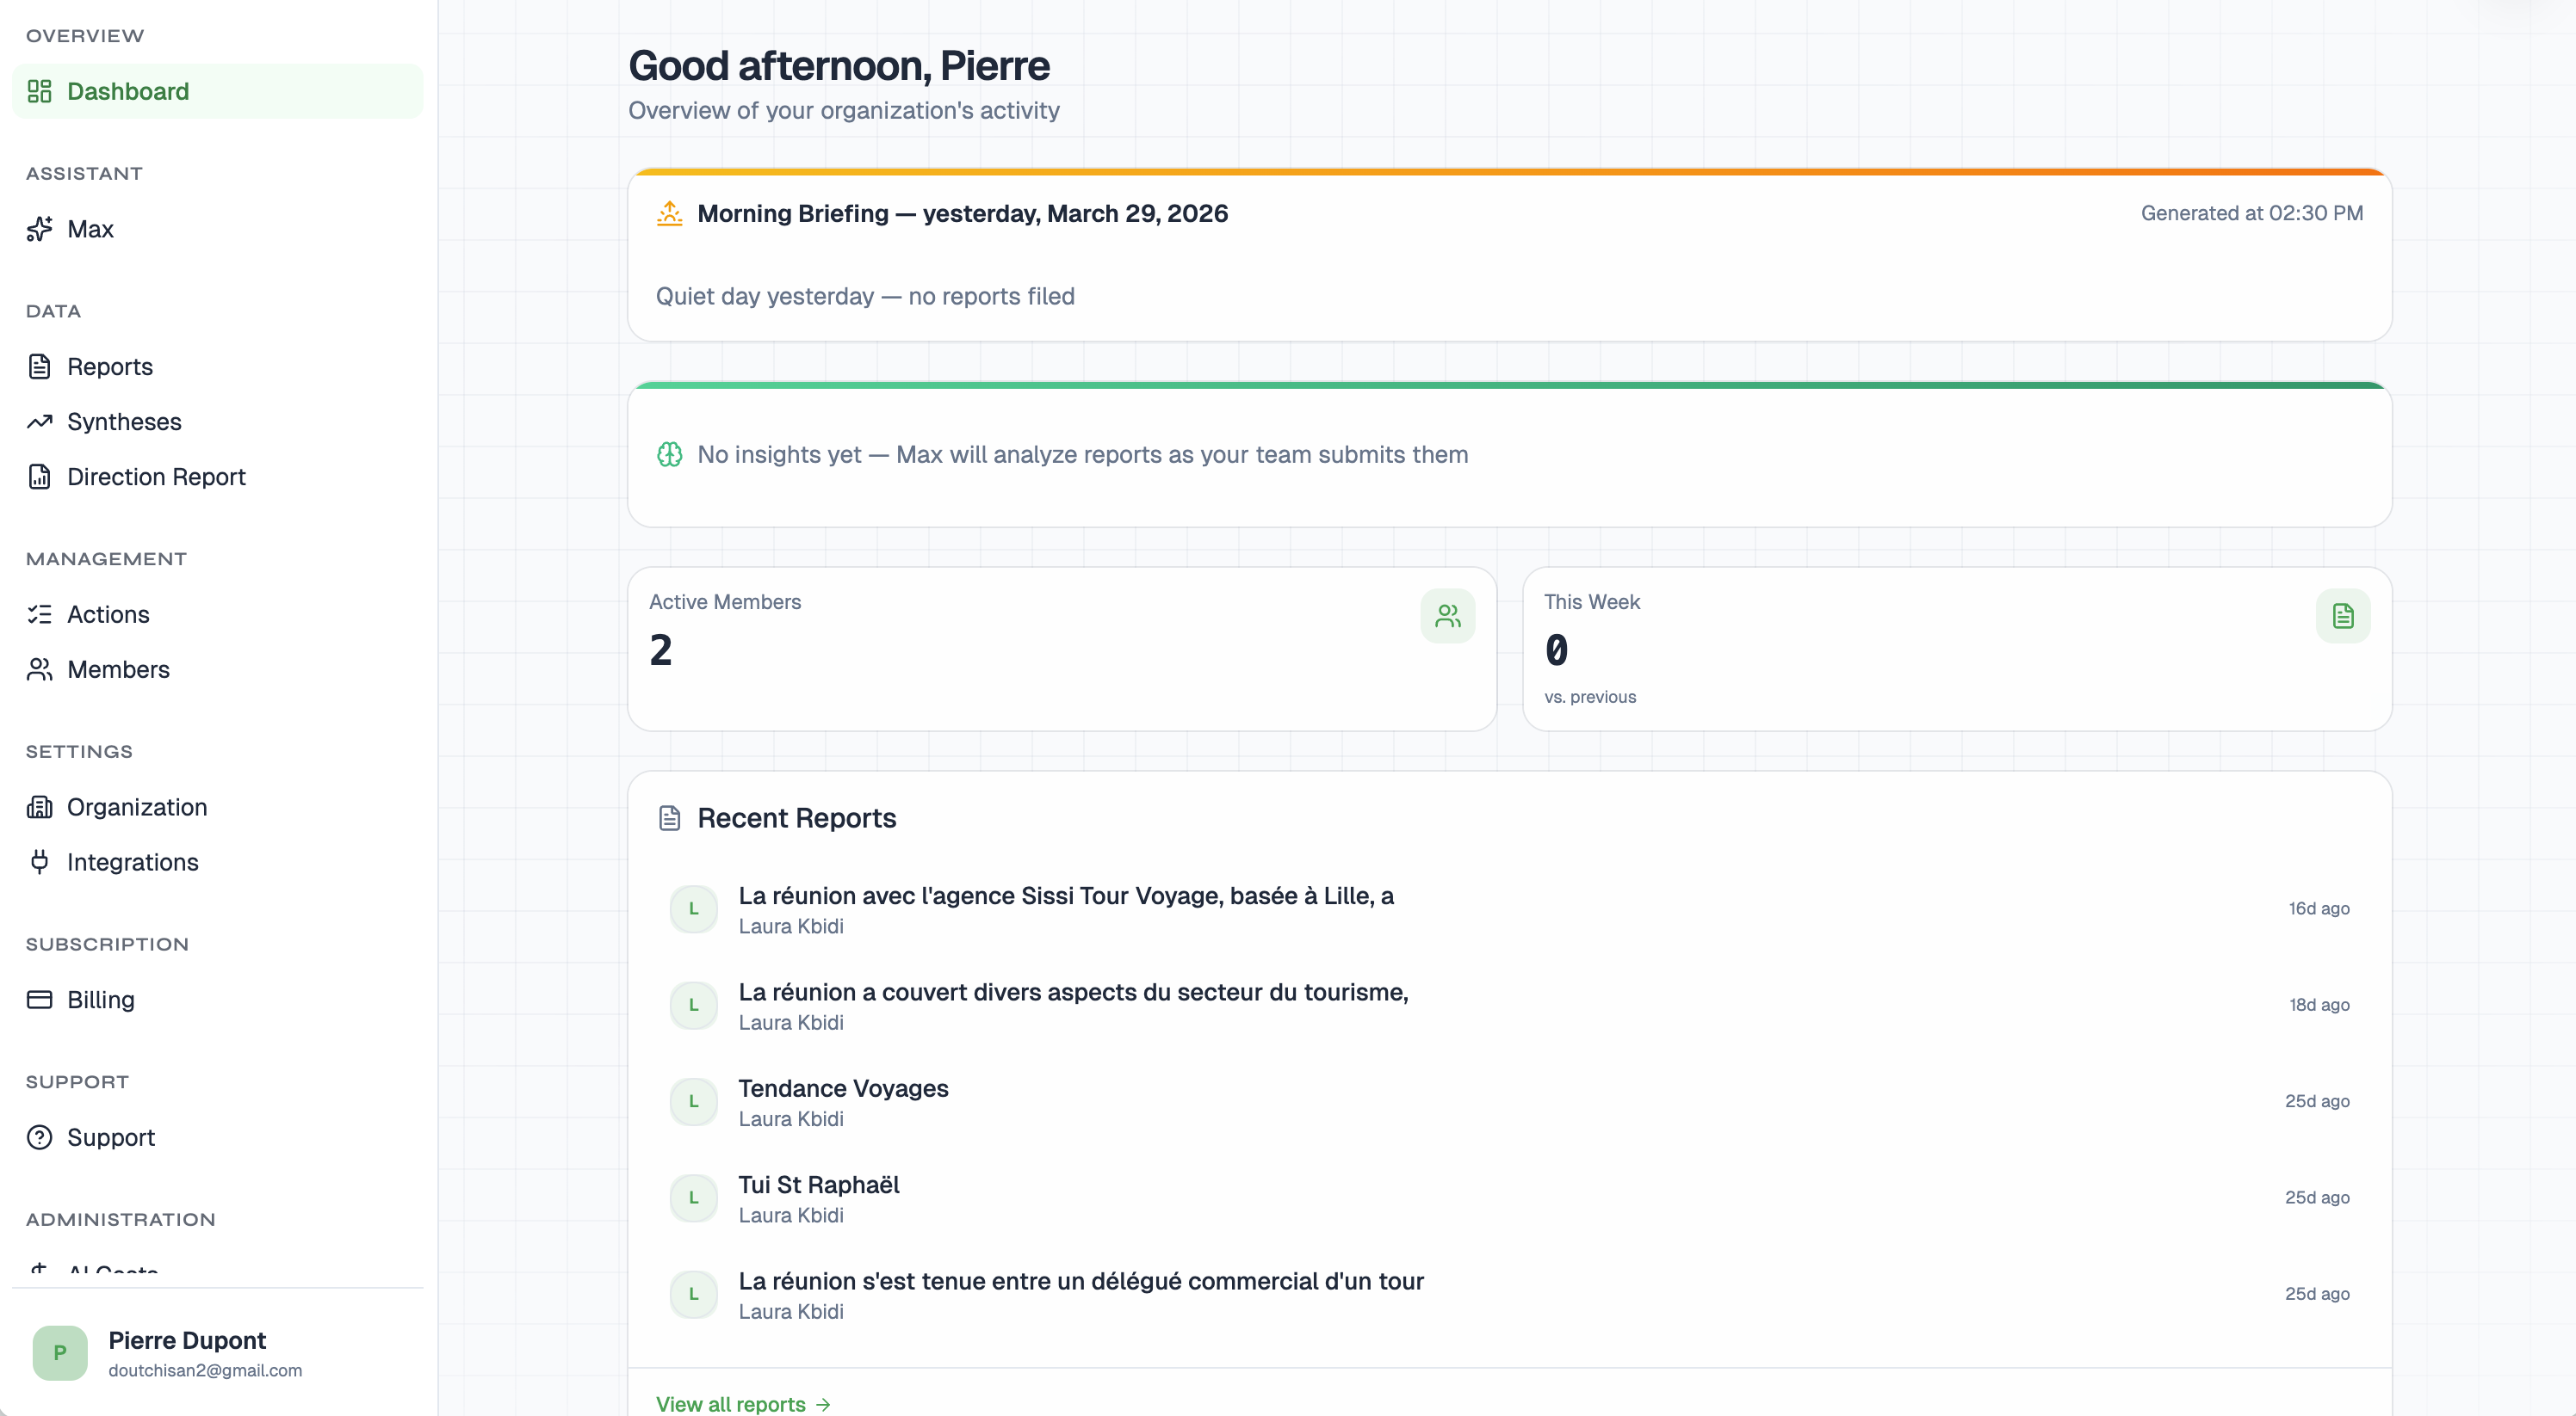Click the Reports document icon
Image resolution: width=2576 pixels, height=1416 pixels.
39,366
